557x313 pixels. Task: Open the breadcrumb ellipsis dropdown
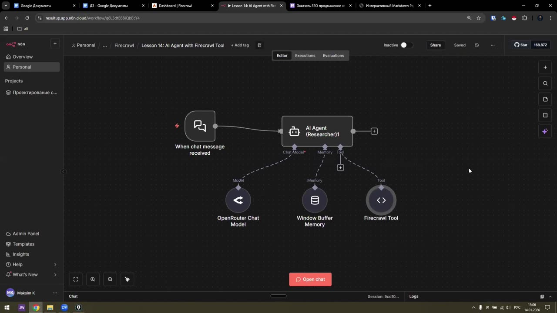[105, 45]
